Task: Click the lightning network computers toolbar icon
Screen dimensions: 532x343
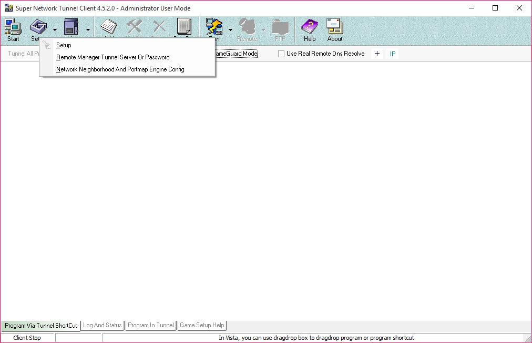Action: [214, 26]
